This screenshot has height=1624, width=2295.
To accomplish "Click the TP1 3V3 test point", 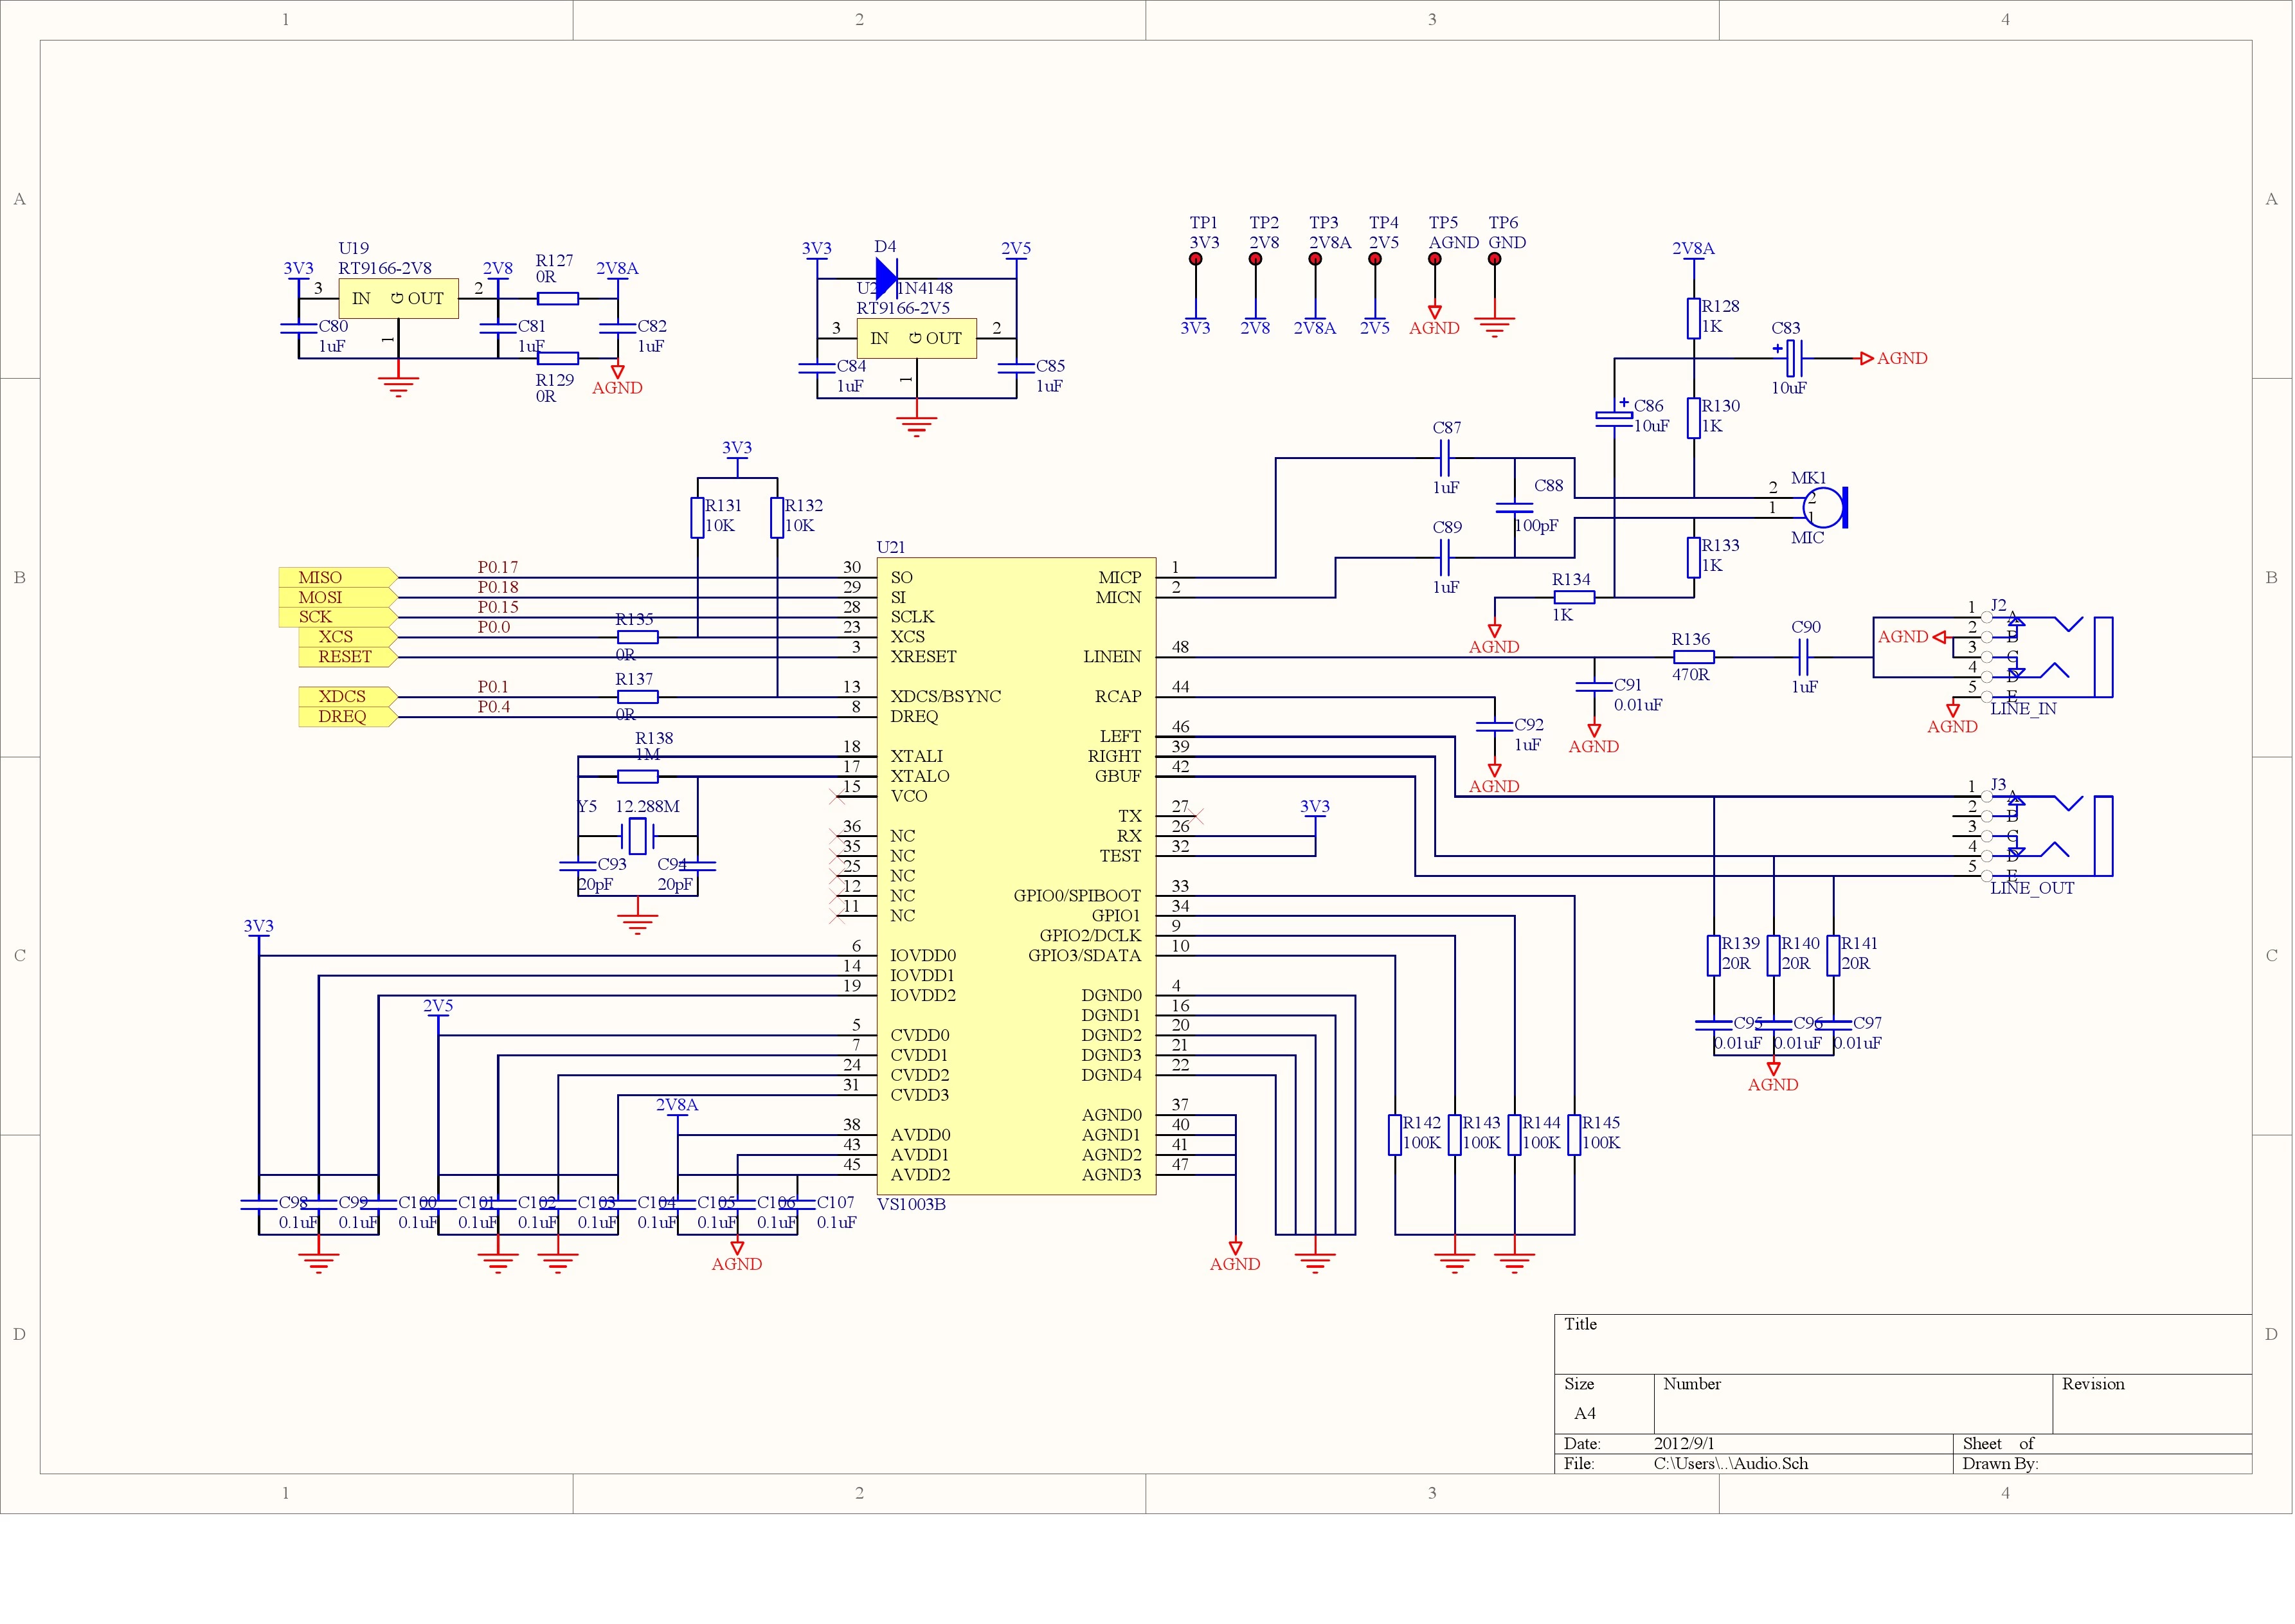I will (x=1195, y=259).
